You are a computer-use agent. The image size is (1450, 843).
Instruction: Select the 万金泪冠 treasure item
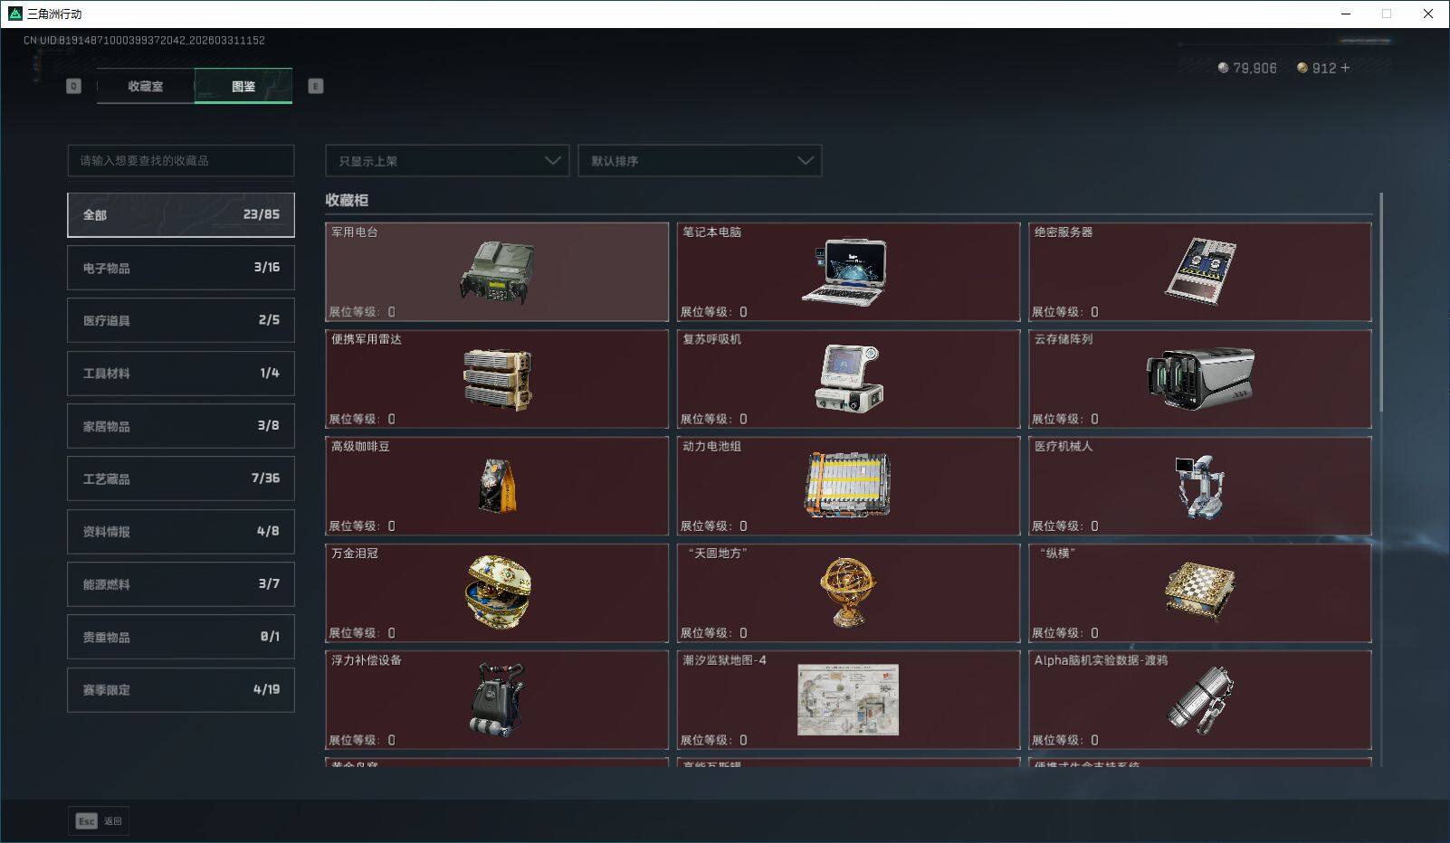click(x=497, y=593)
